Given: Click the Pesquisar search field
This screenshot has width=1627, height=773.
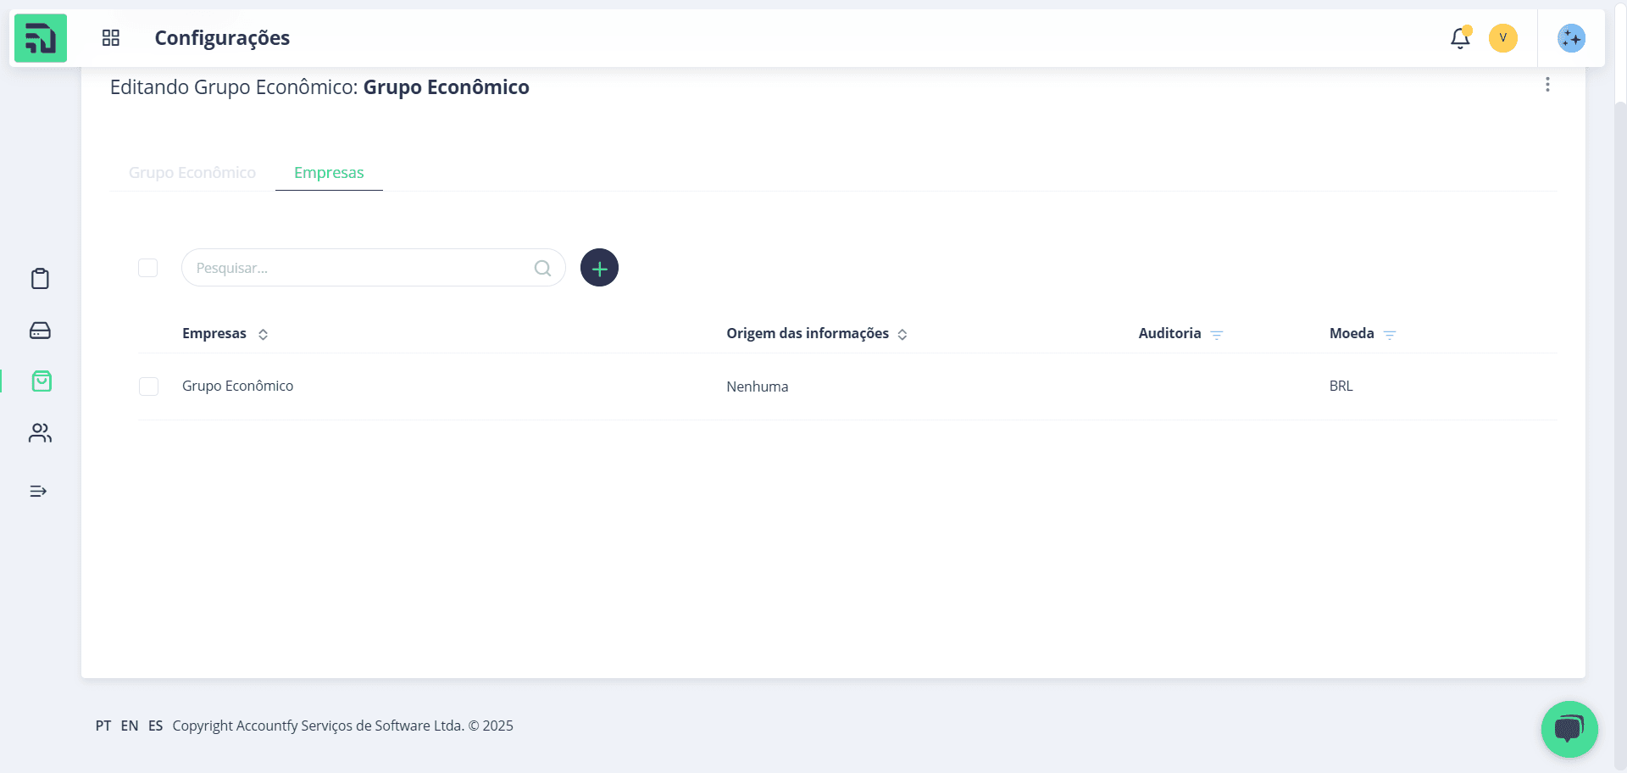Looking at the screenshot, I should (x=374, y=268).
